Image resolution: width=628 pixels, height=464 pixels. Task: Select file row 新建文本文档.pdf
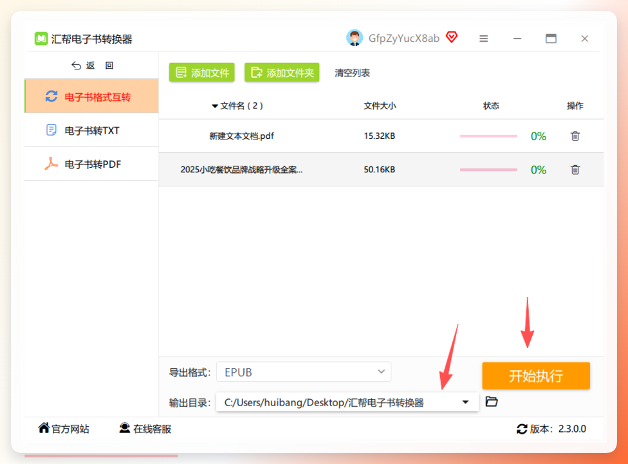coord(381,136)
